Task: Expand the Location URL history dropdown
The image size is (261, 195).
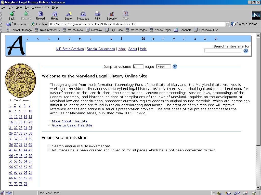Action: 227,24
